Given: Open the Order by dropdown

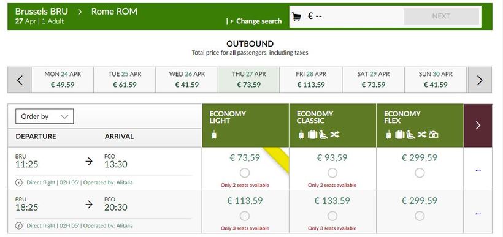Looking at the screenshot, I should pos(44,116).
